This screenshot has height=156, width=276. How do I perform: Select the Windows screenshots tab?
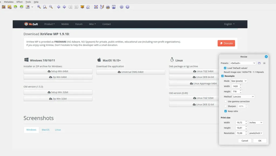point(31,130)
